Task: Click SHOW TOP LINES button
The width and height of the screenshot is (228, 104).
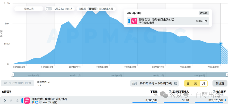Action: pos(18,83)
